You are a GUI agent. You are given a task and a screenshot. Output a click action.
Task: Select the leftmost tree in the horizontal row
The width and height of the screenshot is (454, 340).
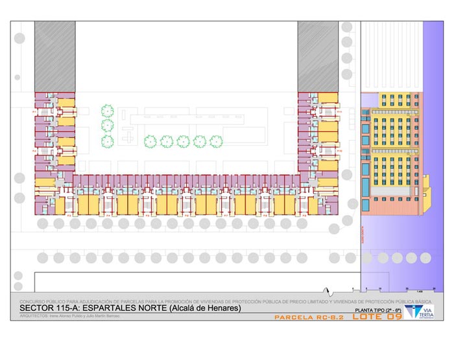150,140
